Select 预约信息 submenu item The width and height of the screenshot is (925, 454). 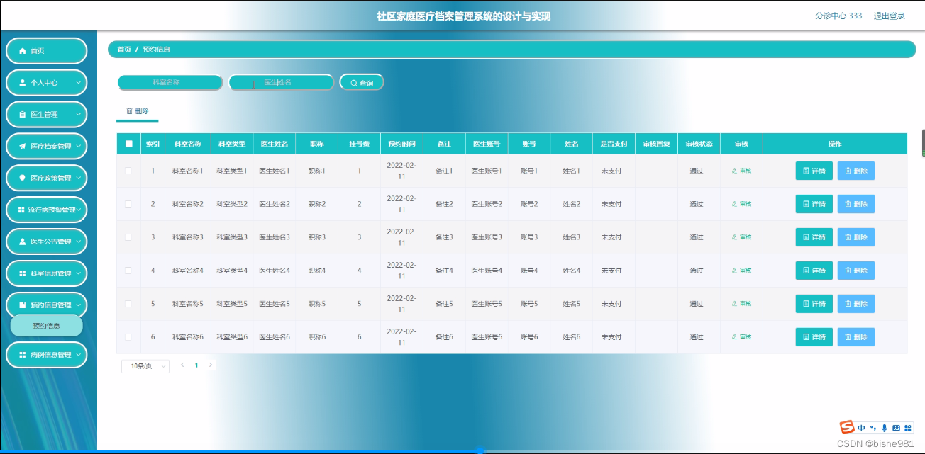[46, 325]
